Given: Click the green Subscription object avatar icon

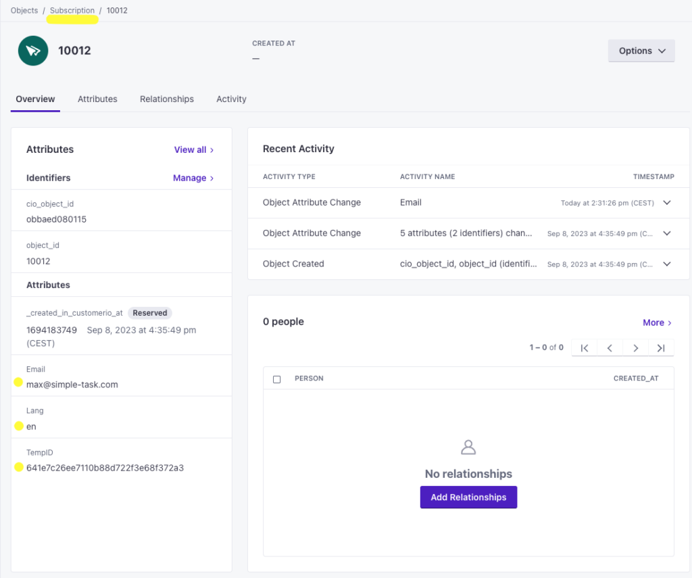Looking at the screenshot, I should pyautogui.click(x=33, y=51).
